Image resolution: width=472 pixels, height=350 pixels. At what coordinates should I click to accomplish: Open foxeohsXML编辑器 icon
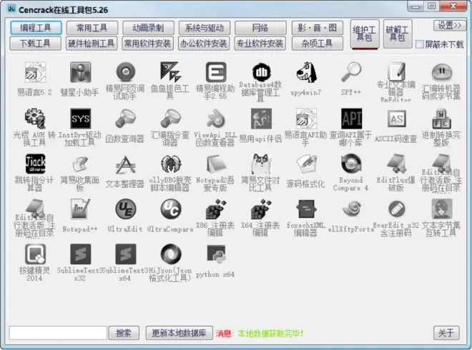tap(306, 209)
